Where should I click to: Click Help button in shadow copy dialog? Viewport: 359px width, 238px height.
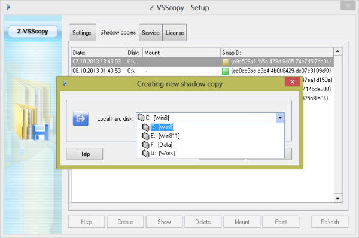point(84,154)
